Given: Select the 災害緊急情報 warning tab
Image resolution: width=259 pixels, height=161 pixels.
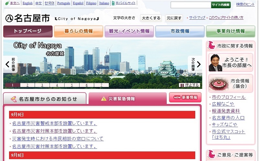Looking at the screenshot, I should point(128,99).
